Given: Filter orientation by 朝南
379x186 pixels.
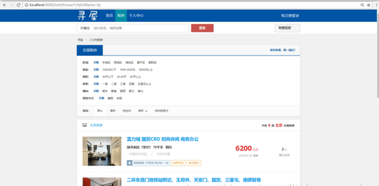Looking at the screenshot, I should tap(114, 91).
